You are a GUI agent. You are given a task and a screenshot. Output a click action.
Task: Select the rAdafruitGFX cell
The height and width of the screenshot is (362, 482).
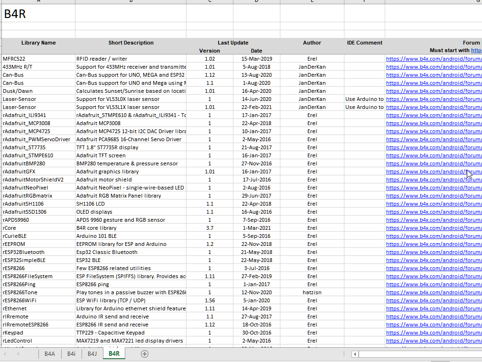[38, 172]
